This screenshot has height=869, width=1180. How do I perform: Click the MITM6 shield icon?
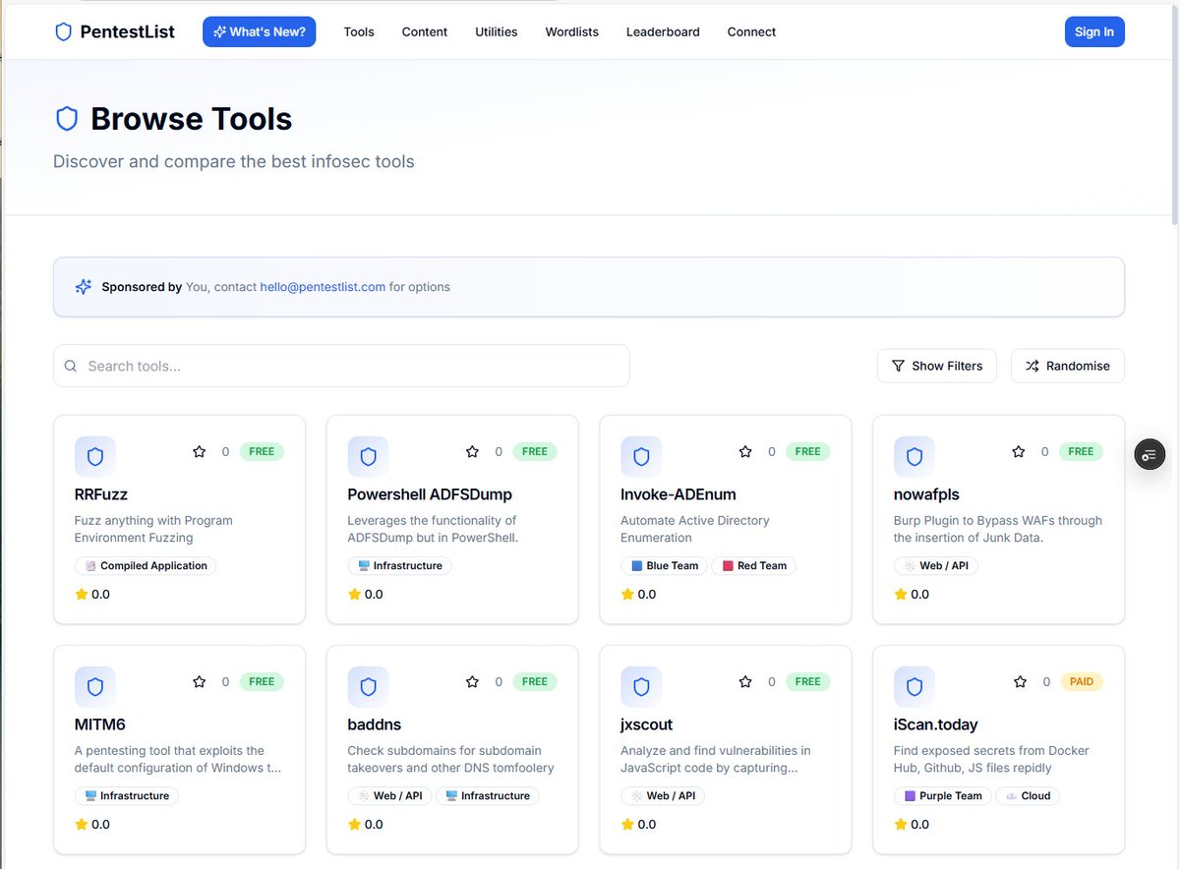95,686
